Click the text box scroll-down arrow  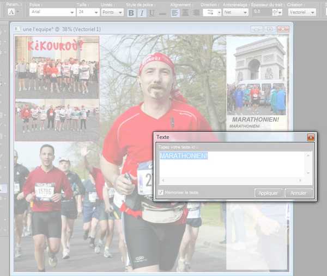pos(308,173)
